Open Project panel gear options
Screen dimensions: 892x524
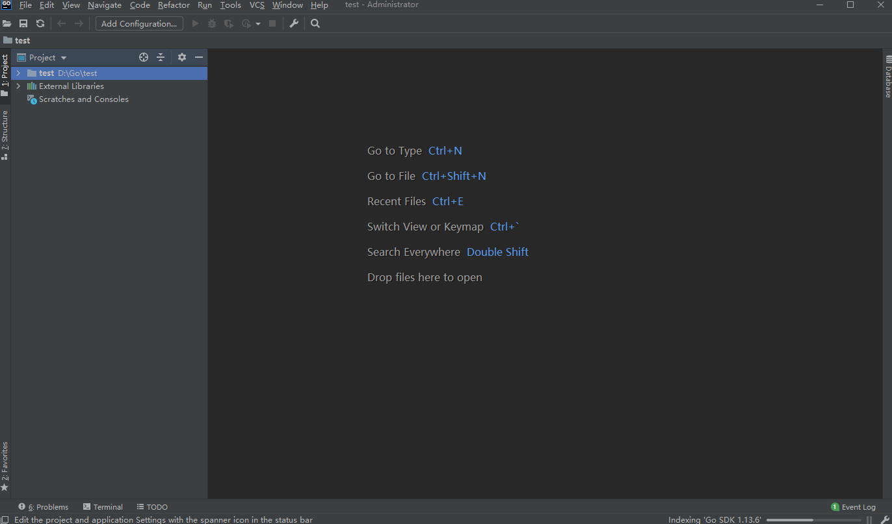[182, 57]
